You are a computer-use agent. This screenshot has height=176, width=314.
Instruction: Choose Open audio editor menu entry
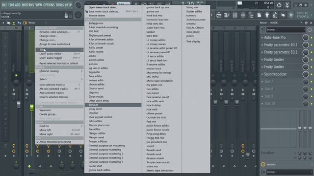[60, 54]
